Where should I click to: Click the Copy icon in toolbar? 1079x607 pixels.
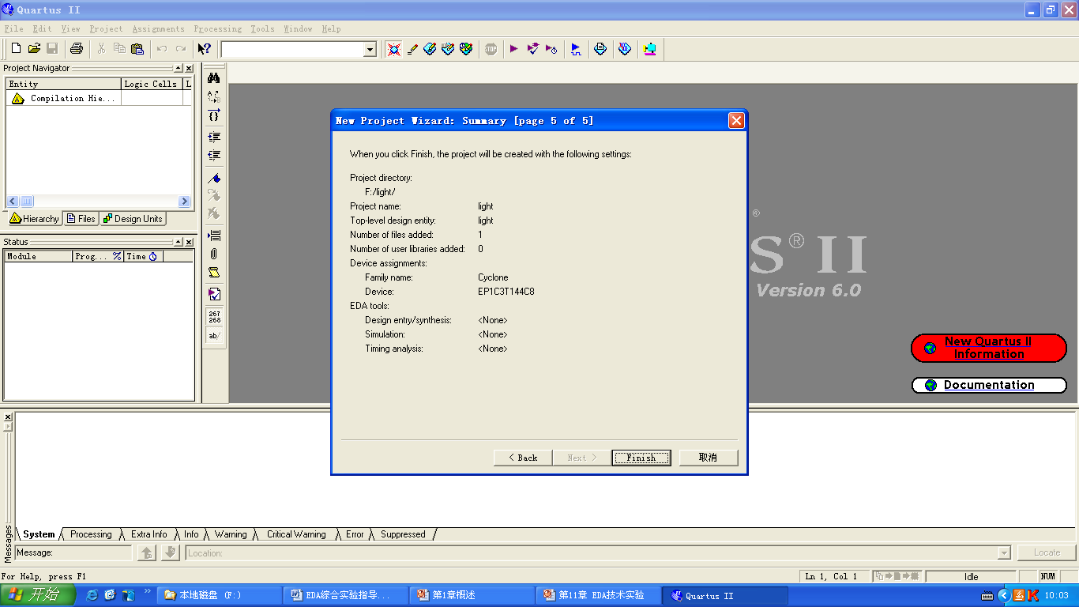coord(119,49)
